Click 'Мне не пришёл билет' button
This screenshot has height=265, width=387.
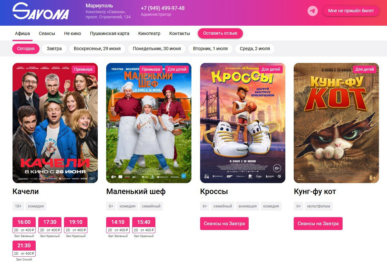click(x=351, y=11)
